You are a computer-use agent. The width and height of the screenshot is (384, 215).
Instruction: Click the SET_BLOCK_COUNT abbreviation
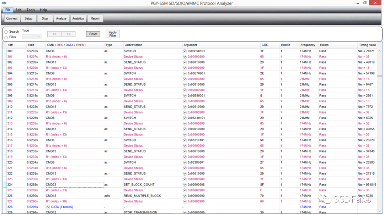coord(139,185)
